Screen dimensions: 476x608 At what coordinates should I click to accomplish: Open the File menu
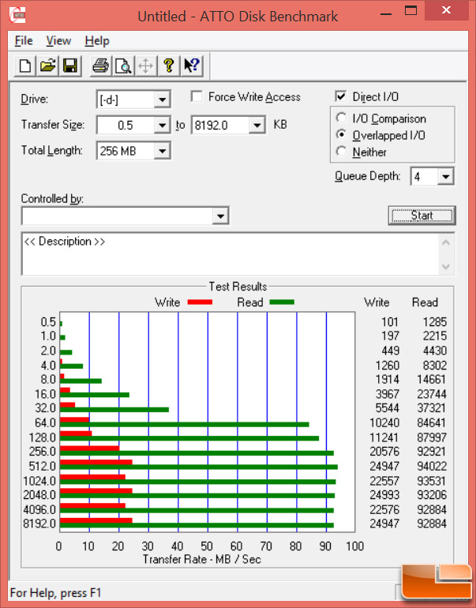click(x=24, y=40)
